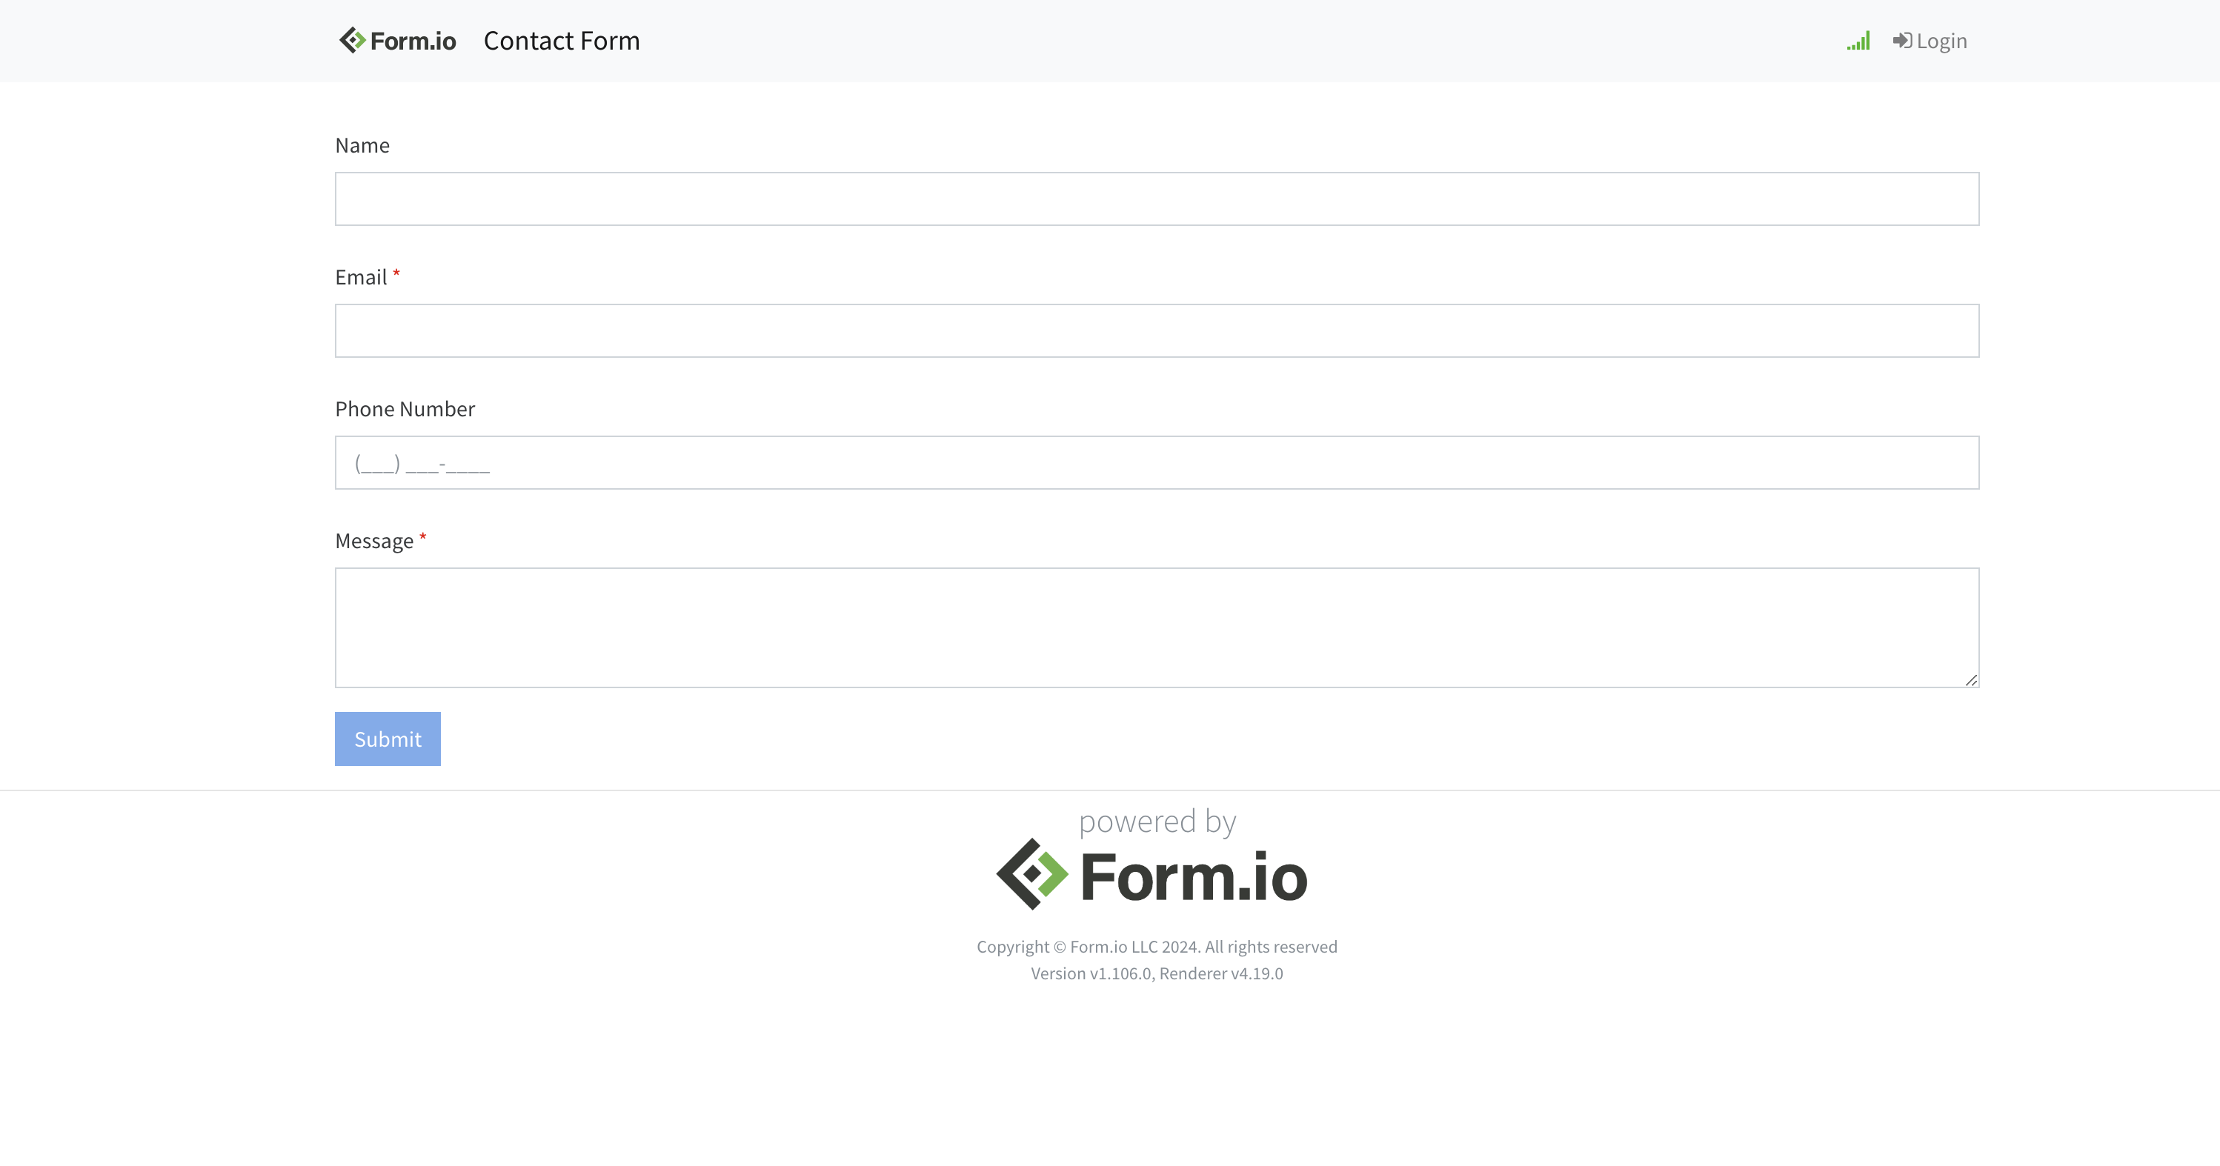
Task: Click the message box resize handle
Action: tap(1970, 680)
